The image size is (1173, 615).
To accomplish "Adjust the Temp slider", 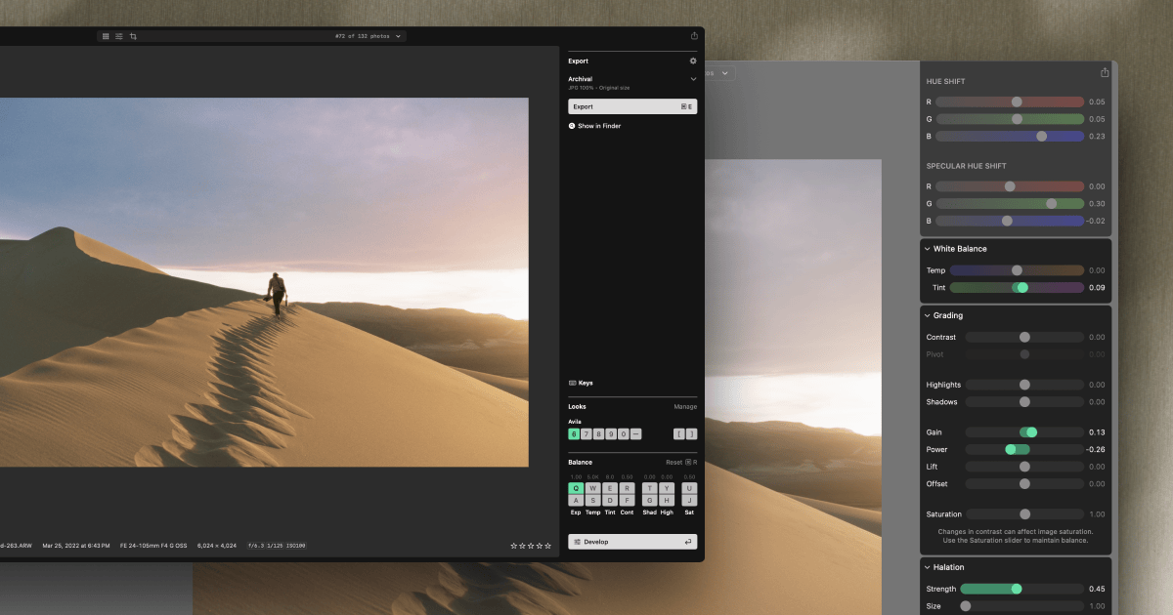I will (x=1017, y=270).
